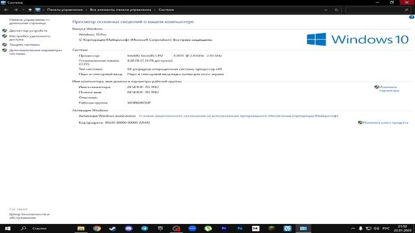
Task: Open Центр безопасности и обслуживания
Action: [29, 216]
